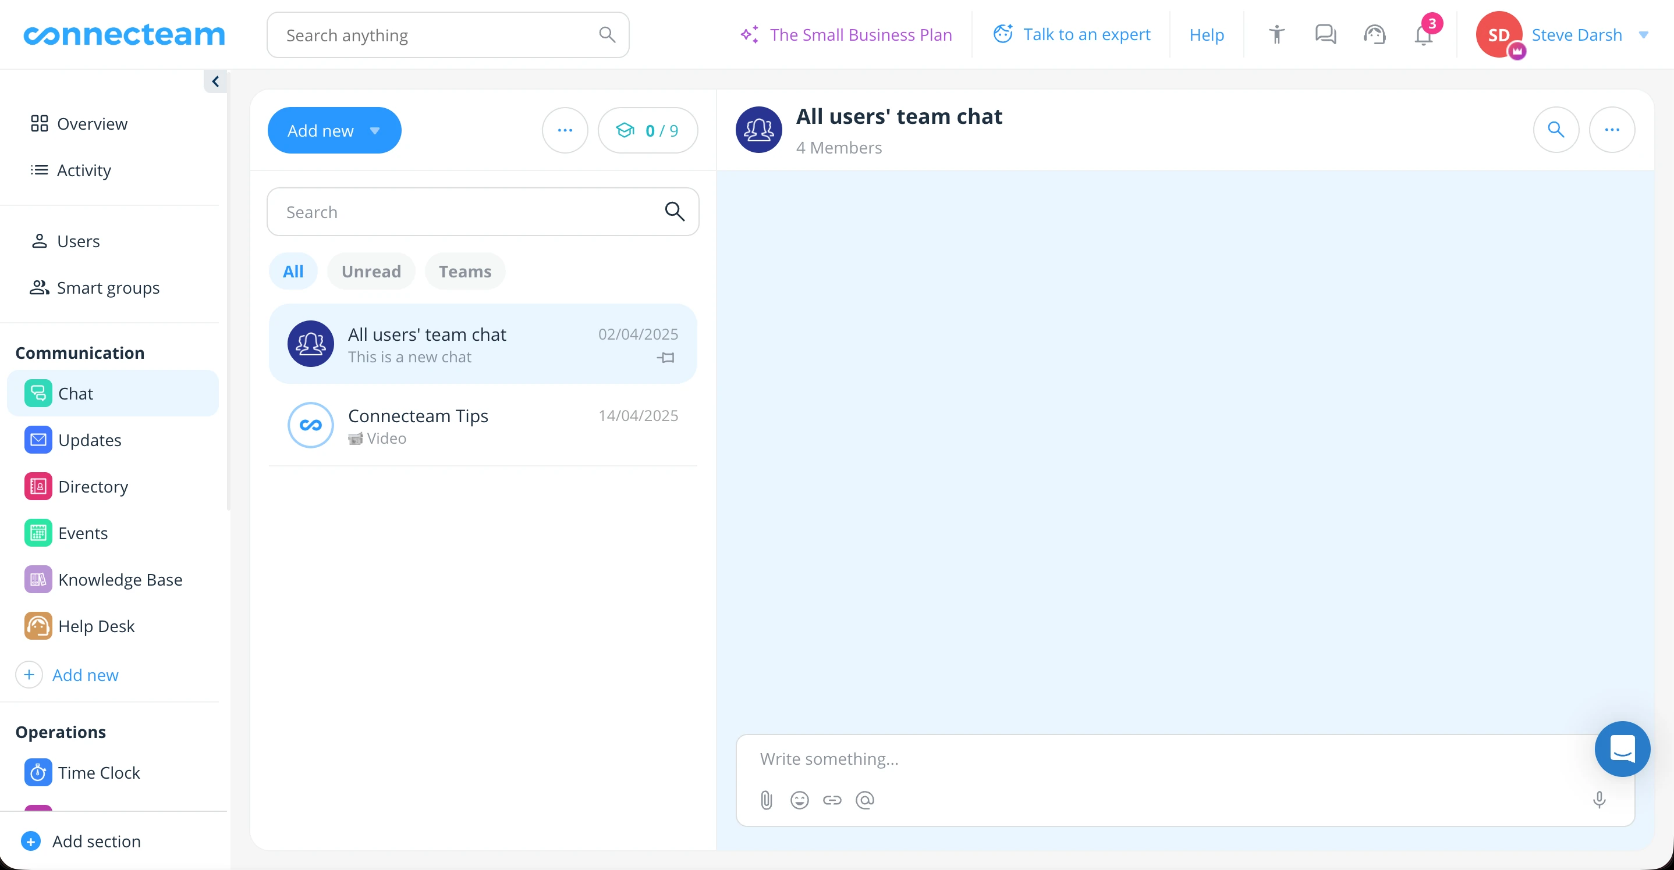Viewport: 1674px width, 870px height.
Task: Expand the Steve Darsh account dropdown
Action: (1644, 35)
